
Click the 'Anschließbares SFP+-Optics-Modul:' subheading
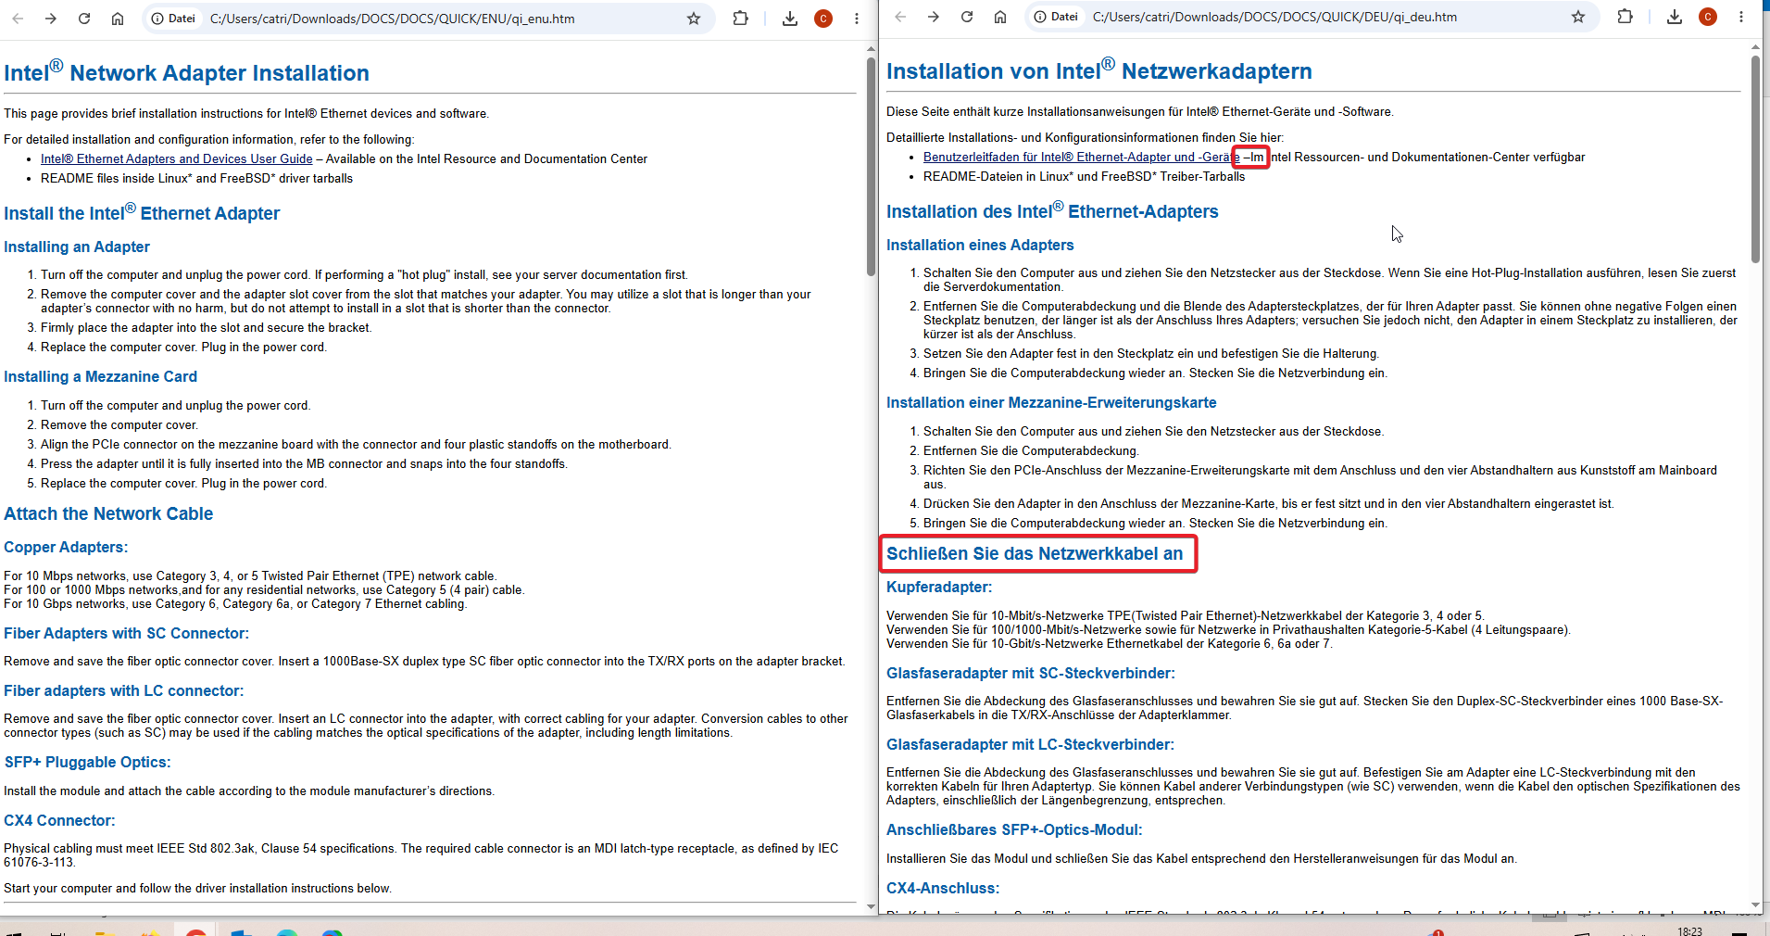pyautogui.click(x=1014, y=830)
